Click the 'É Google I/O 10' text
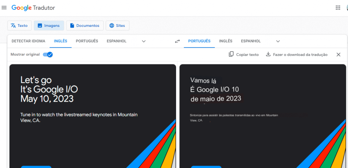 pyautogui.click(x=214, y=89)
